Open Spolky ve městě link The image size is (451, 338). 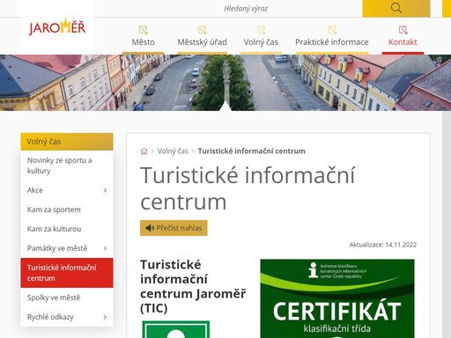pyautogui.click(x=67, y=298)
